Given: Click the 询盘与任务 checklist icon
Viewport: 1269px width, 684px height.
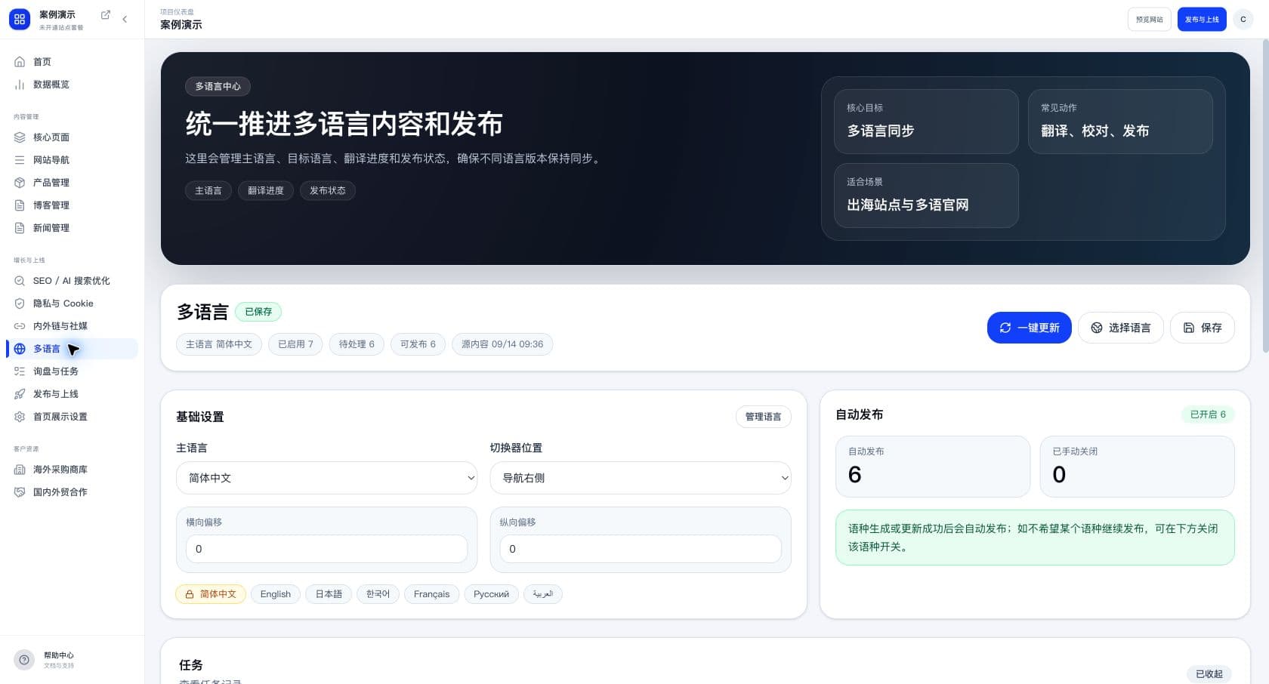Looking at the screenshot, I should pos(20,371).
